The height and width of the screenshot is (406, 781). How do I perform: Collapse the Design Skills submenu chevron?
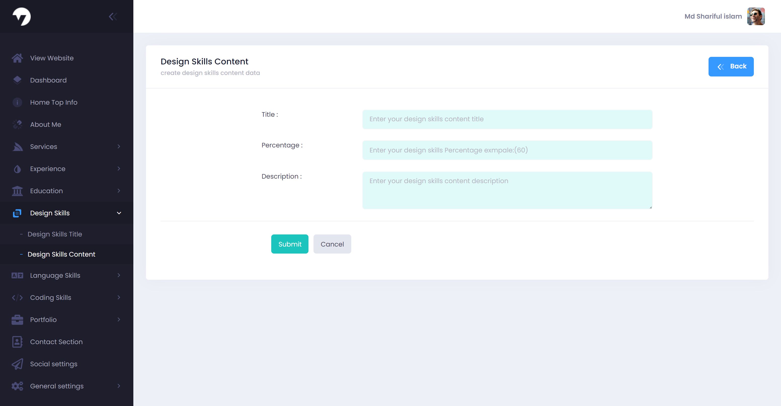pyautogui.click(x=119, y=213)
